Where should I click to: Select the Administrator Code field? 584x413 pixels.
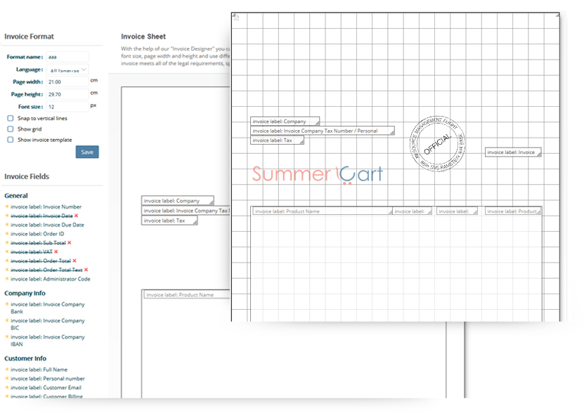pos(51,279)
